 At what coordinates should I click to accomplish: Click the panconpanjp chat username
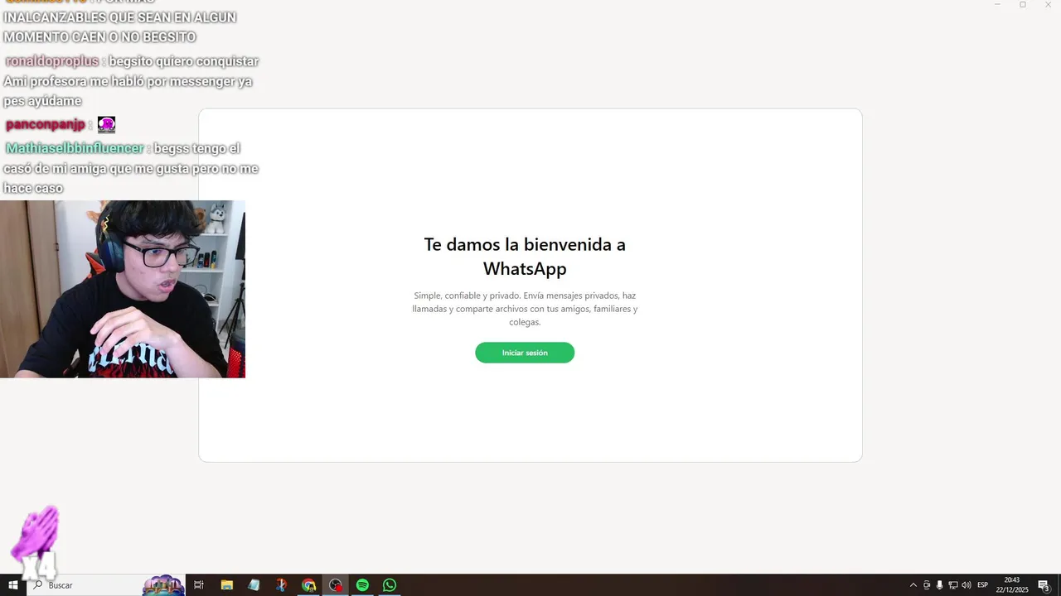pyautogui.click(x=45, y=125)
